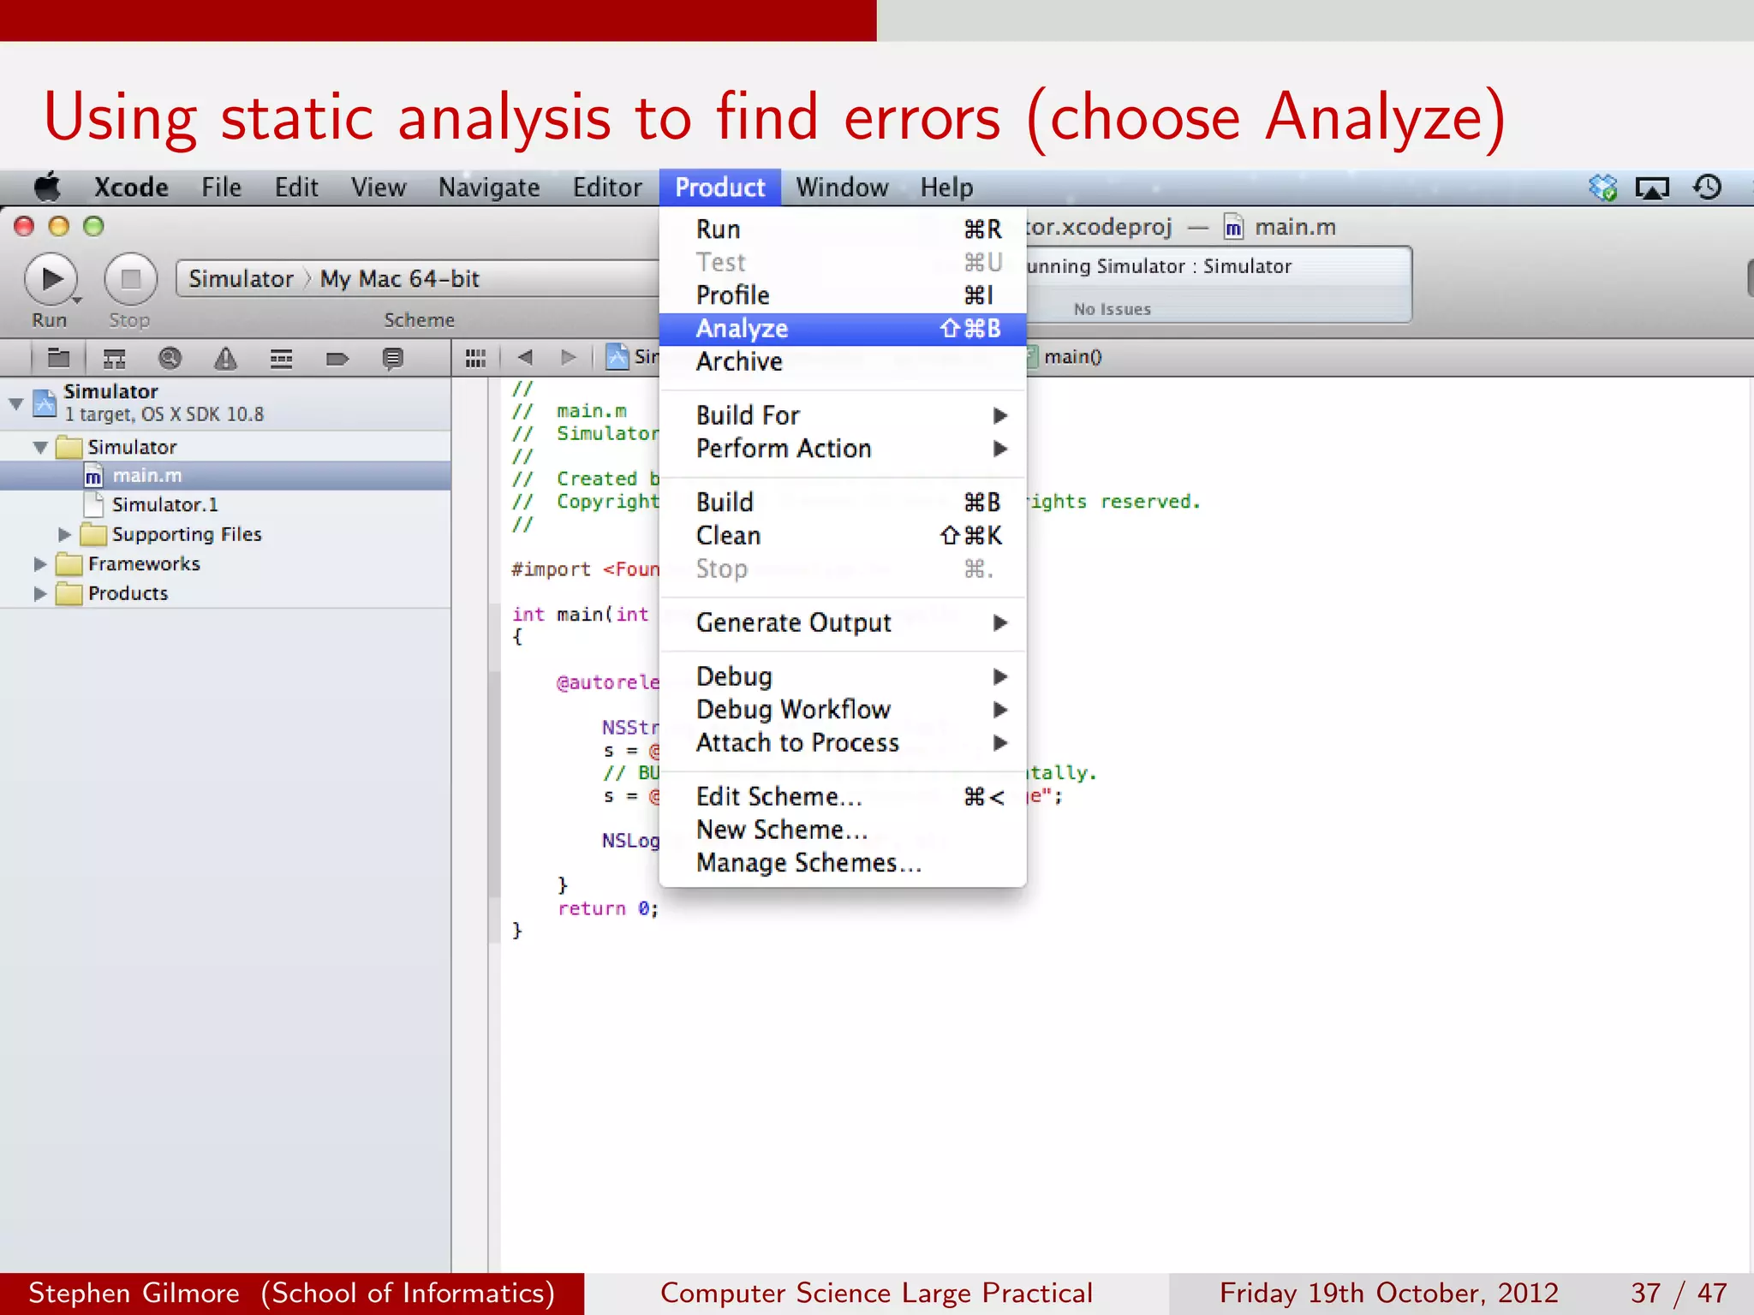
Task: Click the main() jump bar item
Action: coord(1072,357)
